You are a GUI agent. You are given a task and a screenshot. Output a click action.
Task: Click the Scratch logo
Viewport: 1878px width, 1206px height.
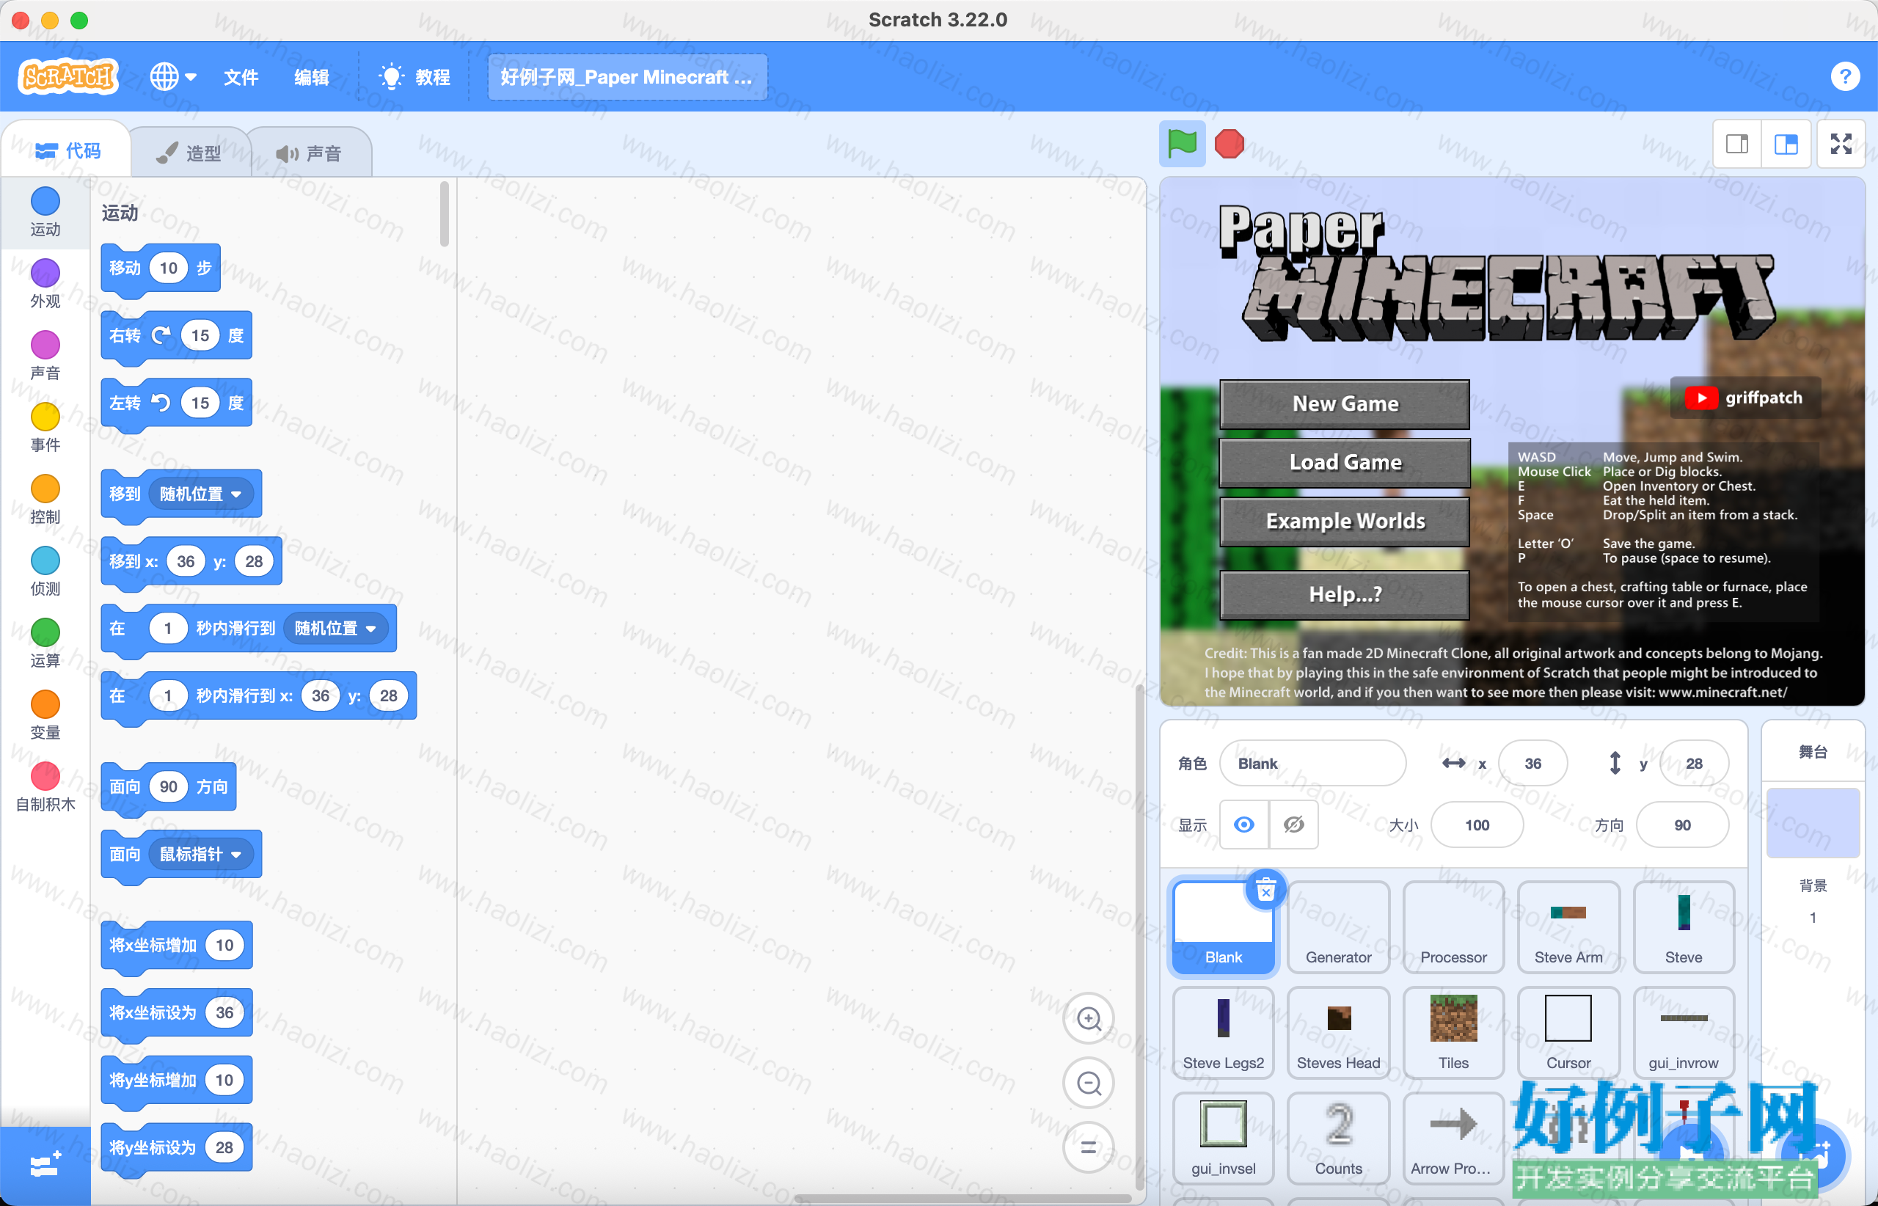(x=68, y=77)
